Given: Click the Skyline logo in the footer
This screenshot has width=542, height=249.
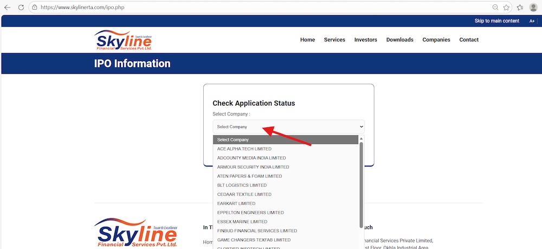Looking at the screenshot, I should 135,232.
